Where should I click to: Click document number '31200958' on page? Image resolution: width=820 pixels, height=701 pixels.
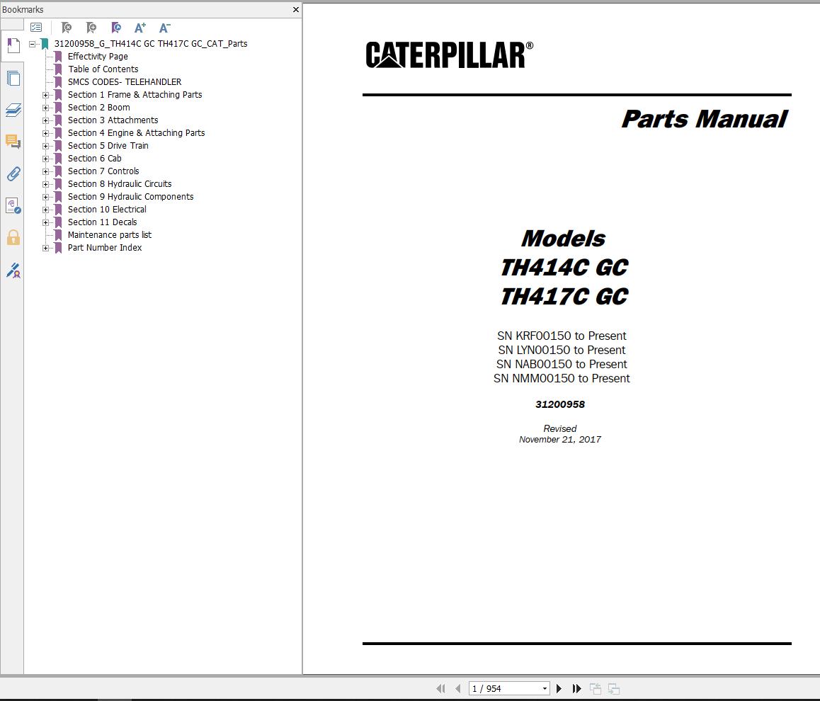point(560,404)
